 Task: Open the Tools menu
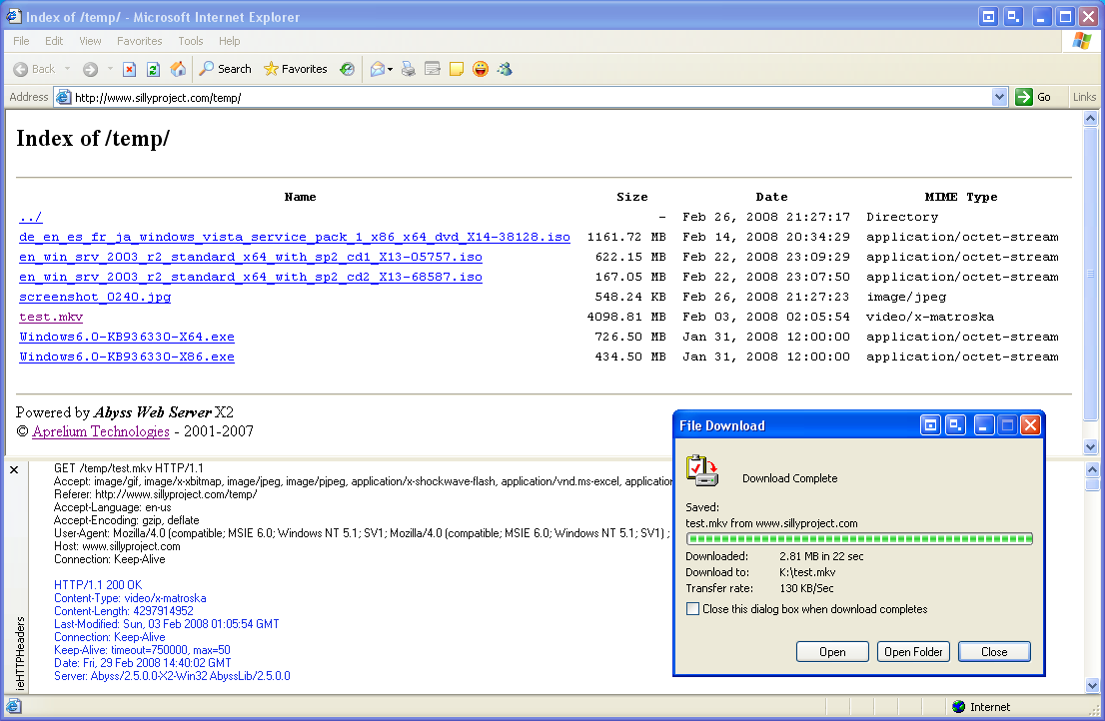click(x=190, y=41)
